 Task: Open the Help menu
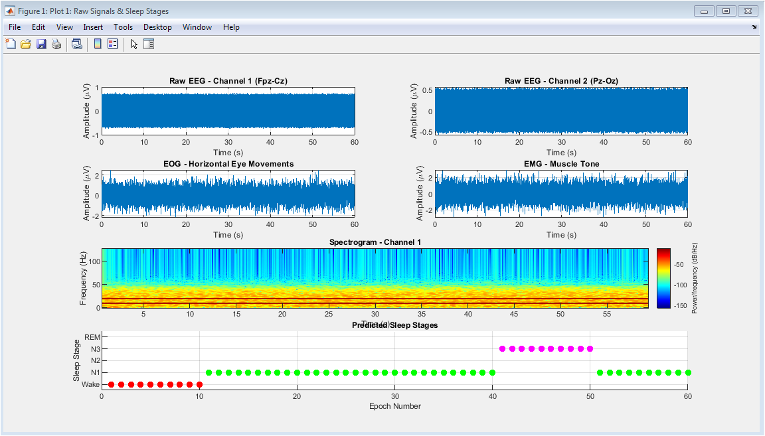point(231,27)
